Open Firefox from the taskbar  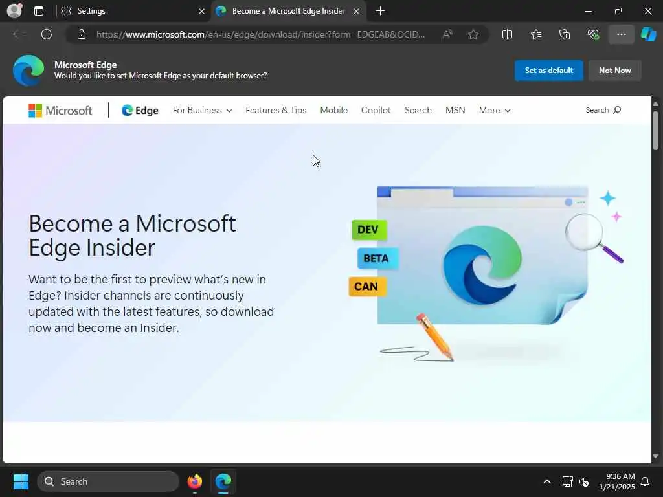pos(194,481)
